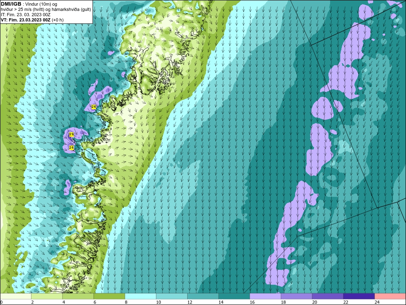406x305 pixels.
Task: Click the light cyan 8–10 m/s legend swatch
Action: (x=140, y=296)
